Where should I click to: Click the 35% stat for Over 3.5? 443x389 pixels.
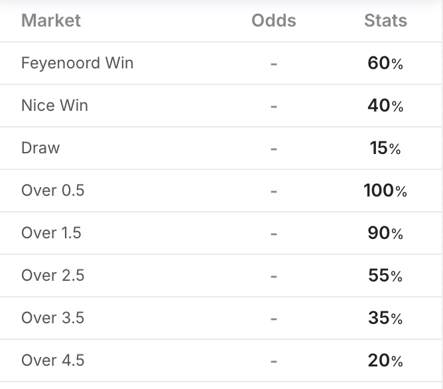pyautogui.click(x=385, y=319)
